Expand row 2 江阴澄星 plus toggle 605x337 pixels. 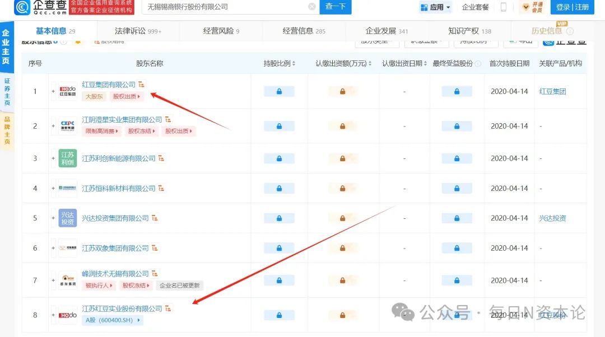(53, 126)
